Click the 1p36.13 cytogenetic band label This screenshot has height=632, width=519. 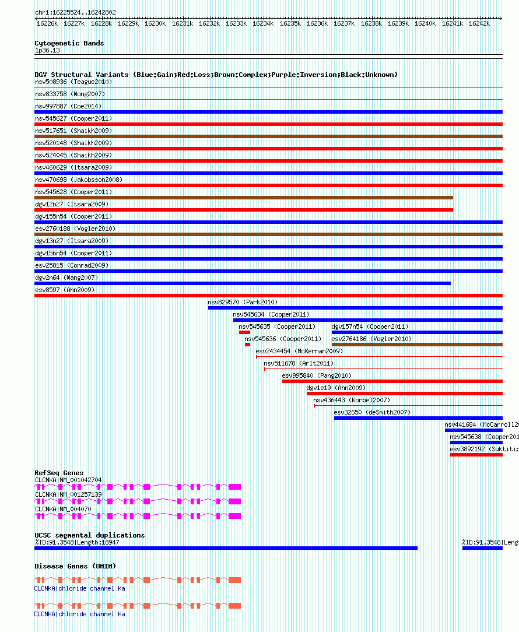coord(47,50)
